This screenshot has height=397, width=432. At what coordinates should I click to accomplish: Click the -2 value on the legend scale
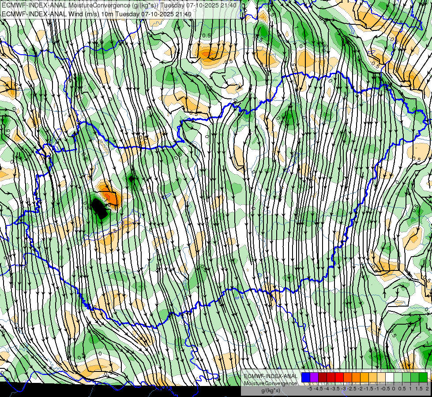click(x=360, y=389)
